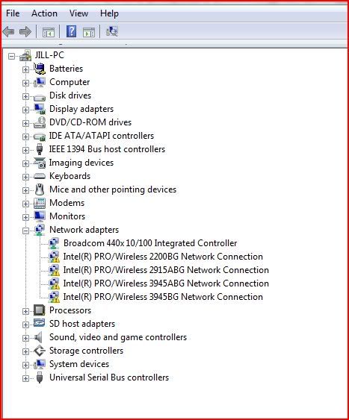Click the Batteries category icon
The width and height of the screenshot is (349, 420).
tap(40, 69)
